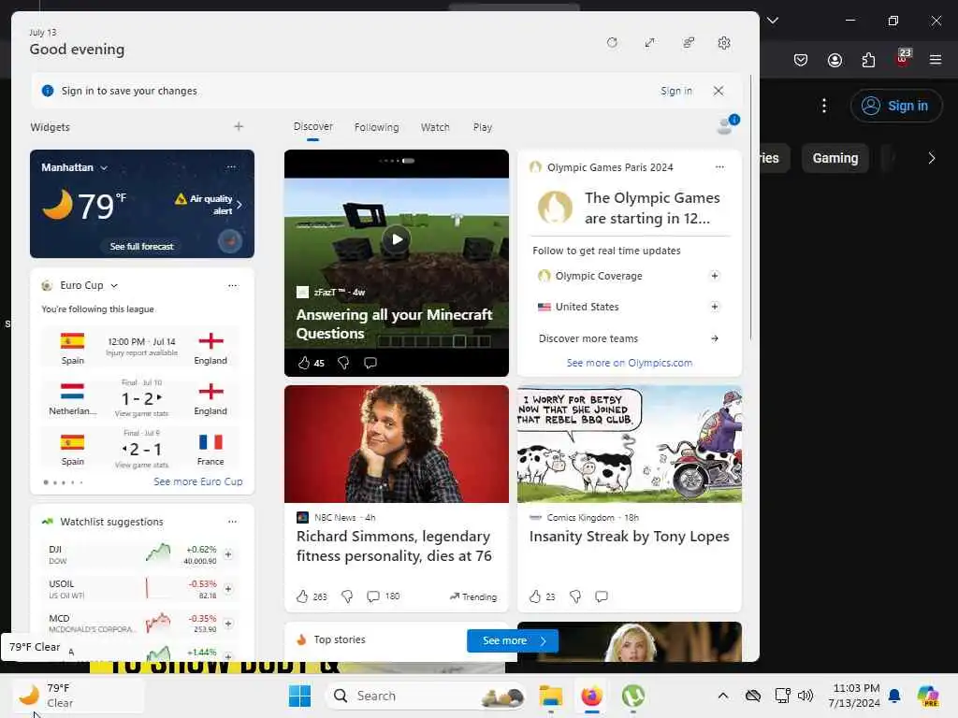The height and width of the screenshot is (718, 958).
Task: Open weather widget more options
Action: pos(231,166)
